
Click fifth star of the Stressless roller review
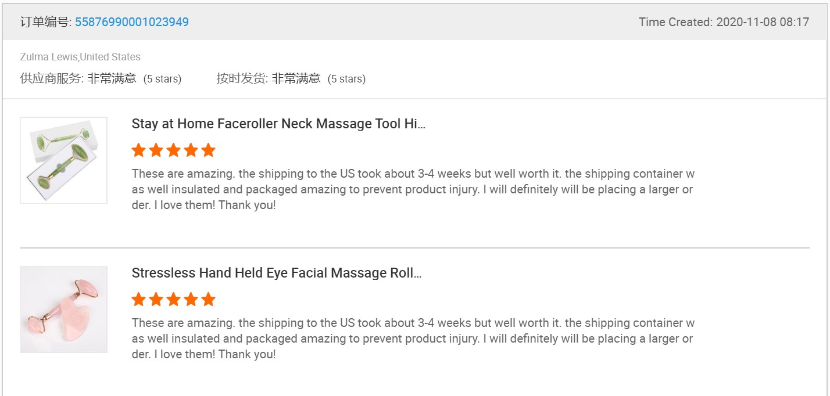(x=208, y=300)
